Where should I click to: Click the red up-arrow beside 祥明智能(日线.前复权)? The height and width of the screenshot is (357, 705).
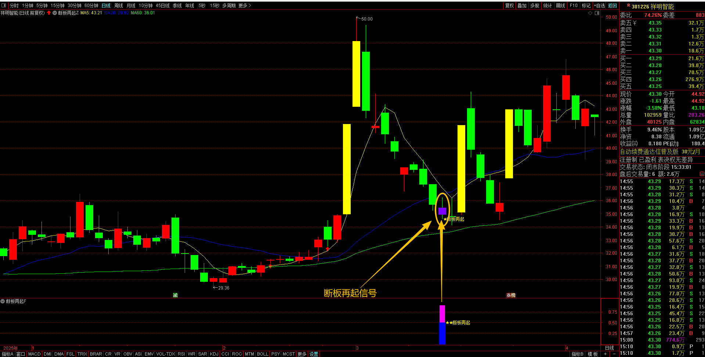point(49,13)
